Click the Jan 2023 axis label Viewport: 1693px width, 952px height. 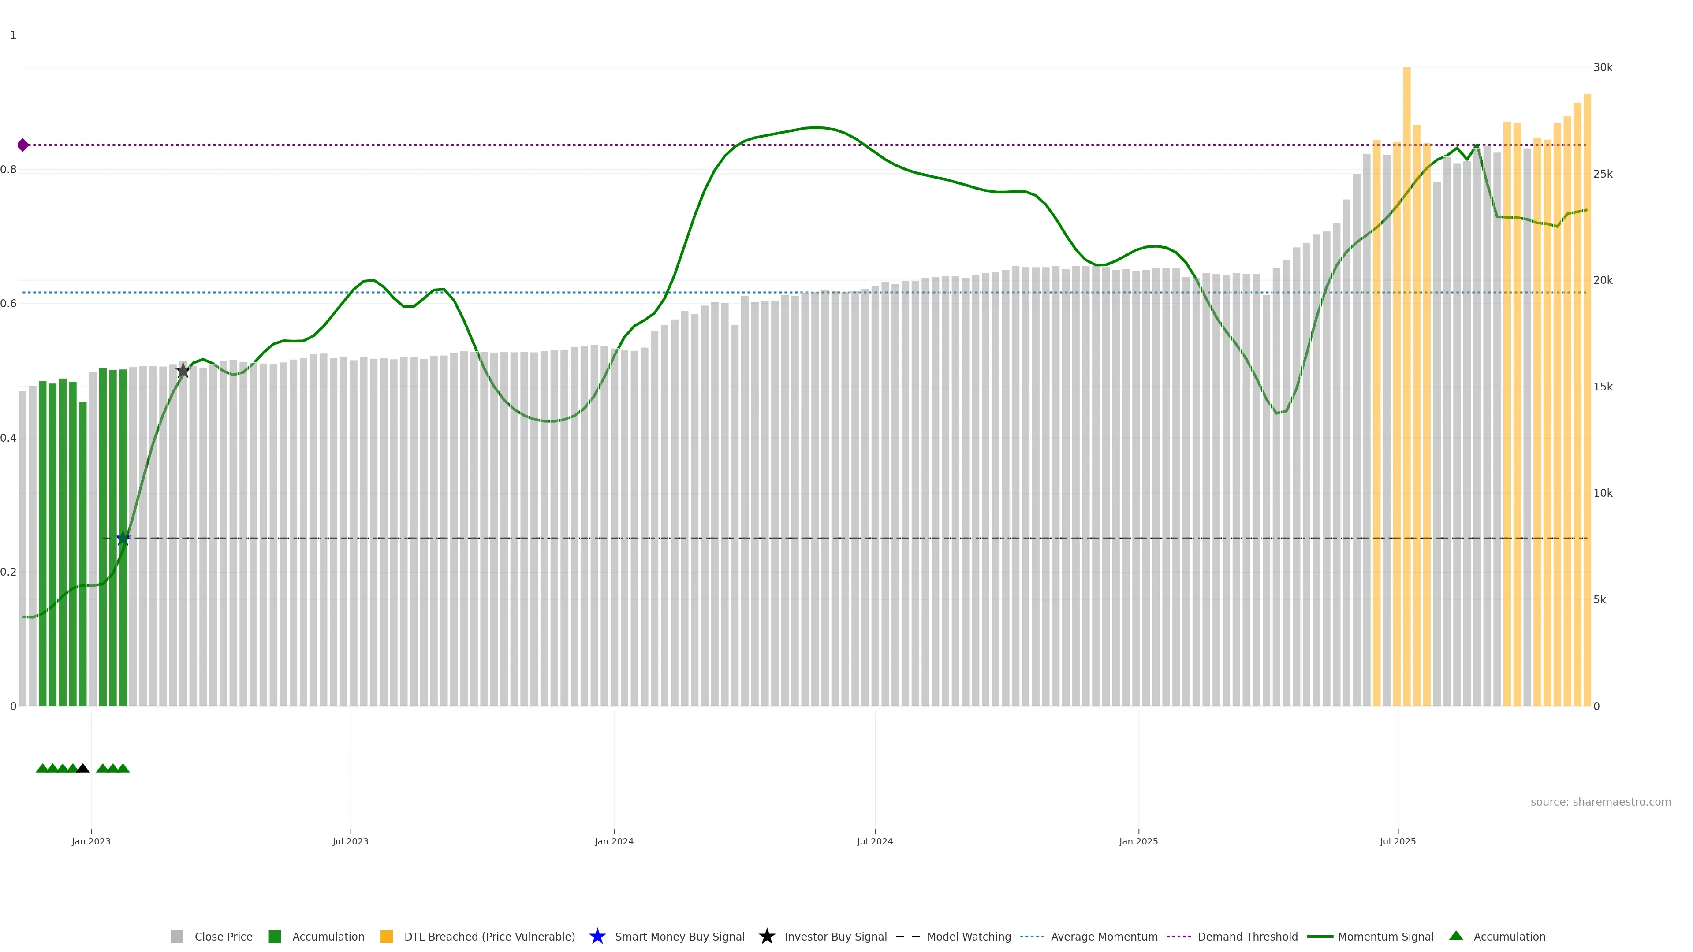(x=91, y=841)
